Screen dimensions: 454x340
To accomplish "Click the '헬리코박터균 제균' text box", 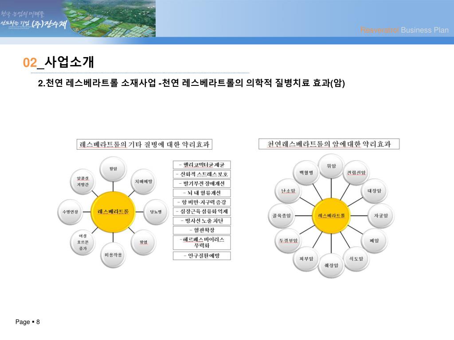I will 202,165.
